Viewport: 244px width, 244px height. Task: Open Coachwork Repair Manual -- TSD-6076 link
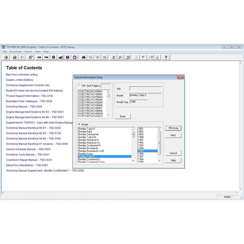pos(29,160)
